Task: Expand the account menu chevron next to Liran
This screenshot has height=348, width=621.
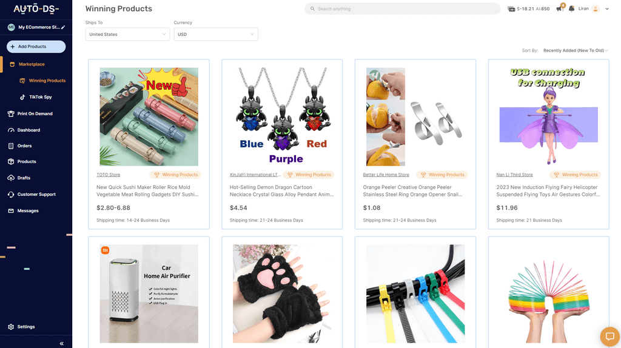Action: [x=606, y=8]
